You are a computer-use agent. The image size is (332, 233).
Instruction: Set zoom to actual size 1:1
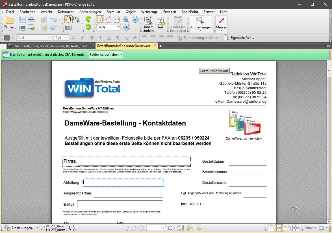coord(100,19)
